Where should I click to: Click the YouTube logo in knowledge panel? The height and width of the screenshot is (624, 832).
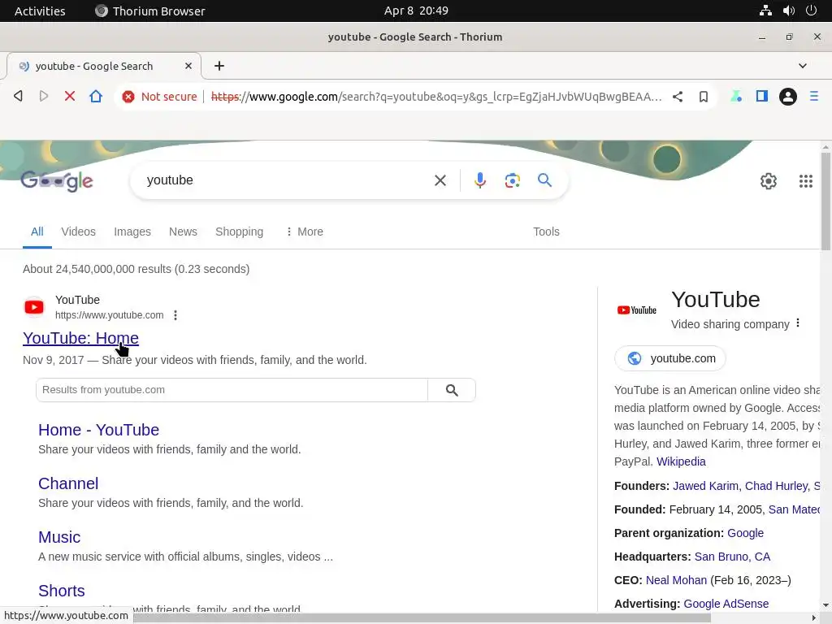point(637,310)
